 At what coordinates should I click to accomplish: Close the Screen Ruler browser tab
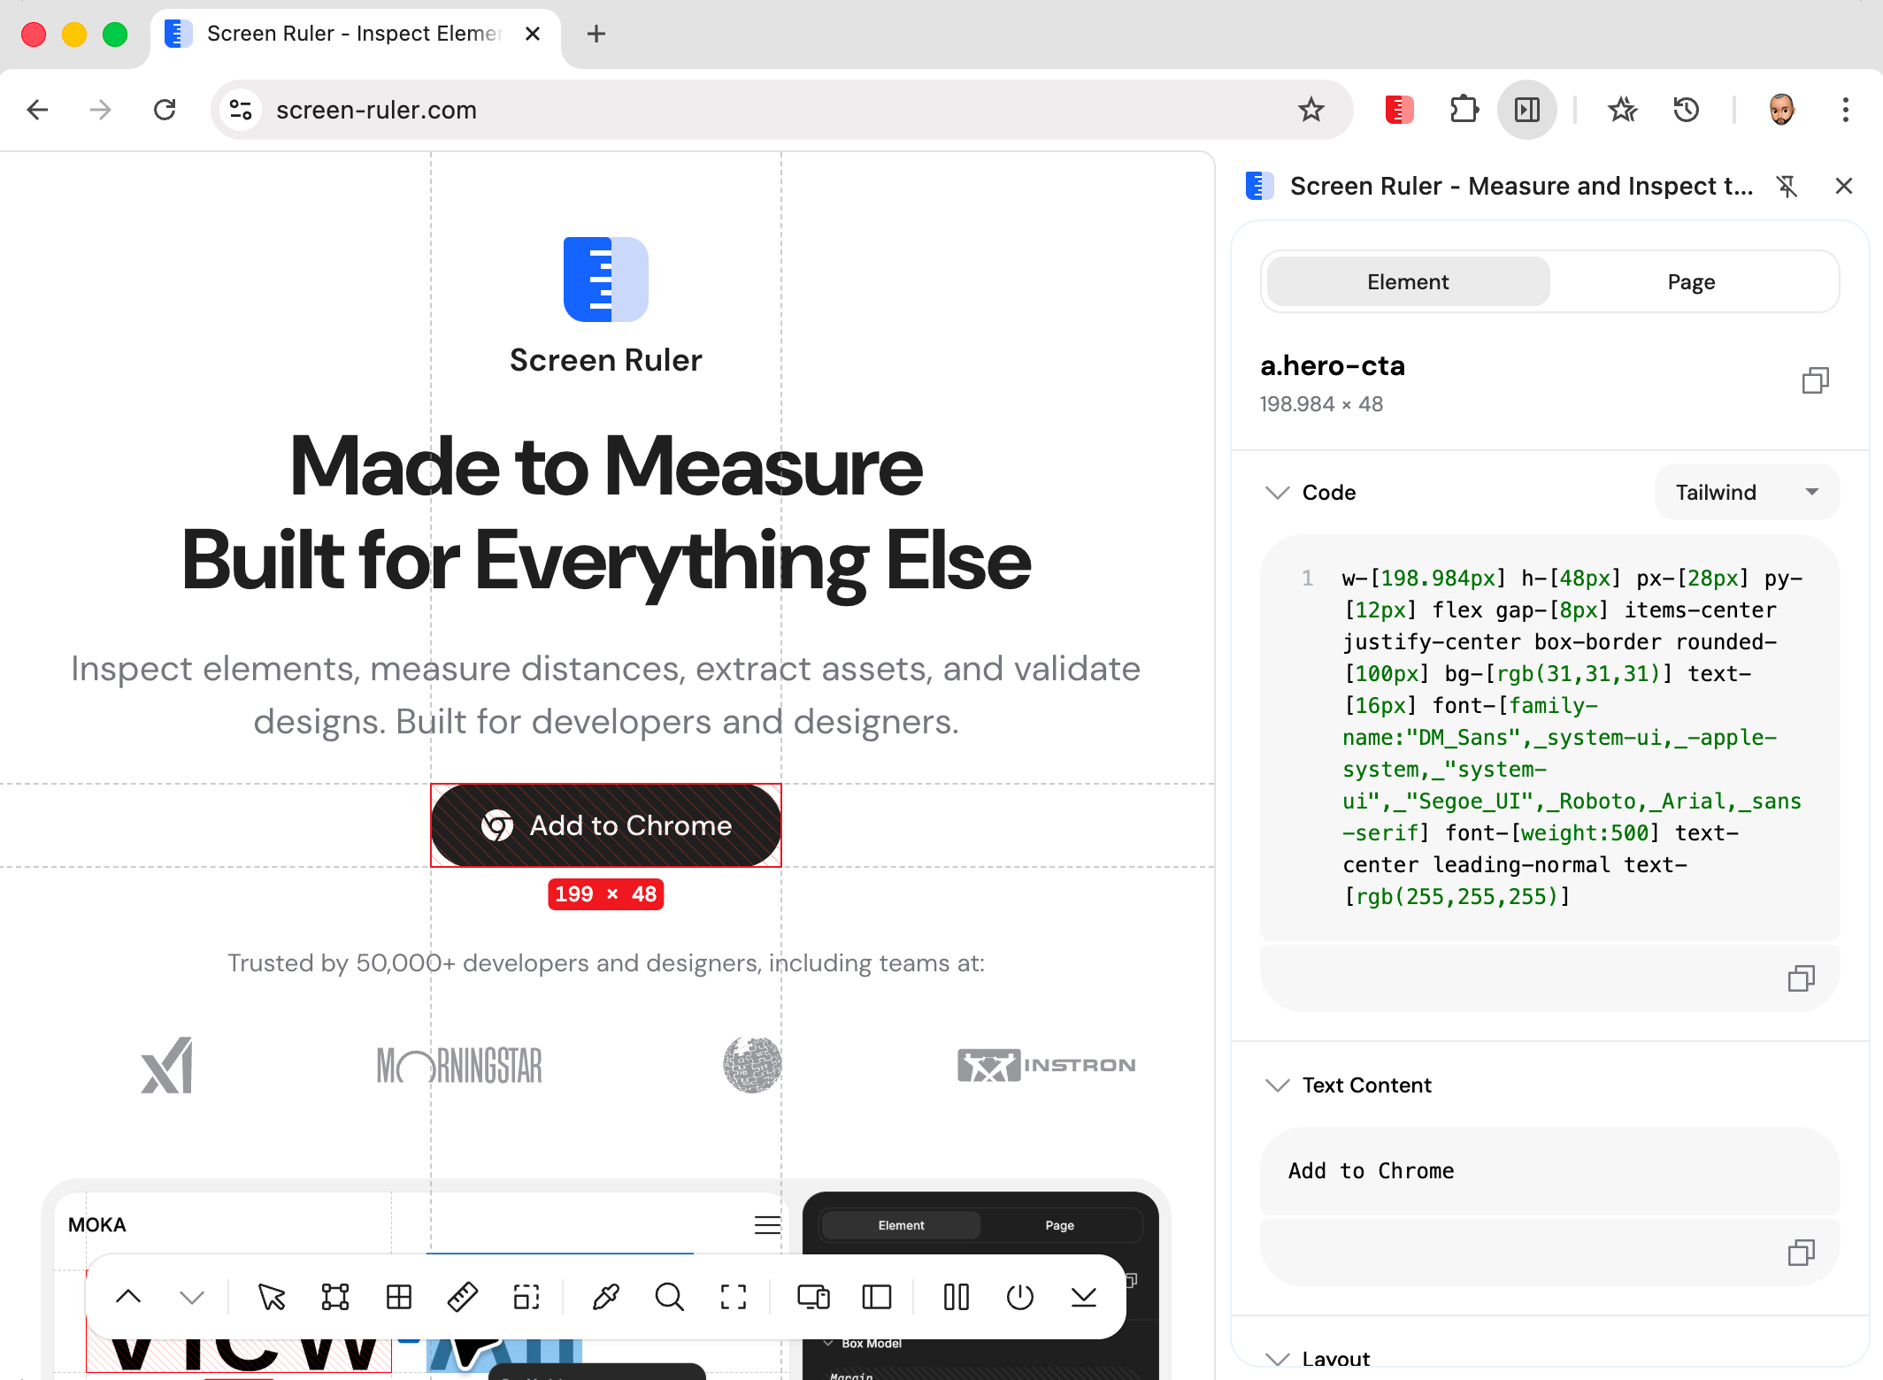pyautogui.click(x=533, y=34)
